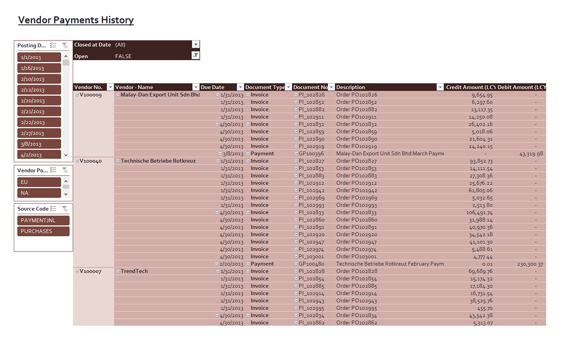Select 1/1/2013 posting date slicer
This screenshot has width=563, height=339.
pyautogui.click(x=39, y=57)
